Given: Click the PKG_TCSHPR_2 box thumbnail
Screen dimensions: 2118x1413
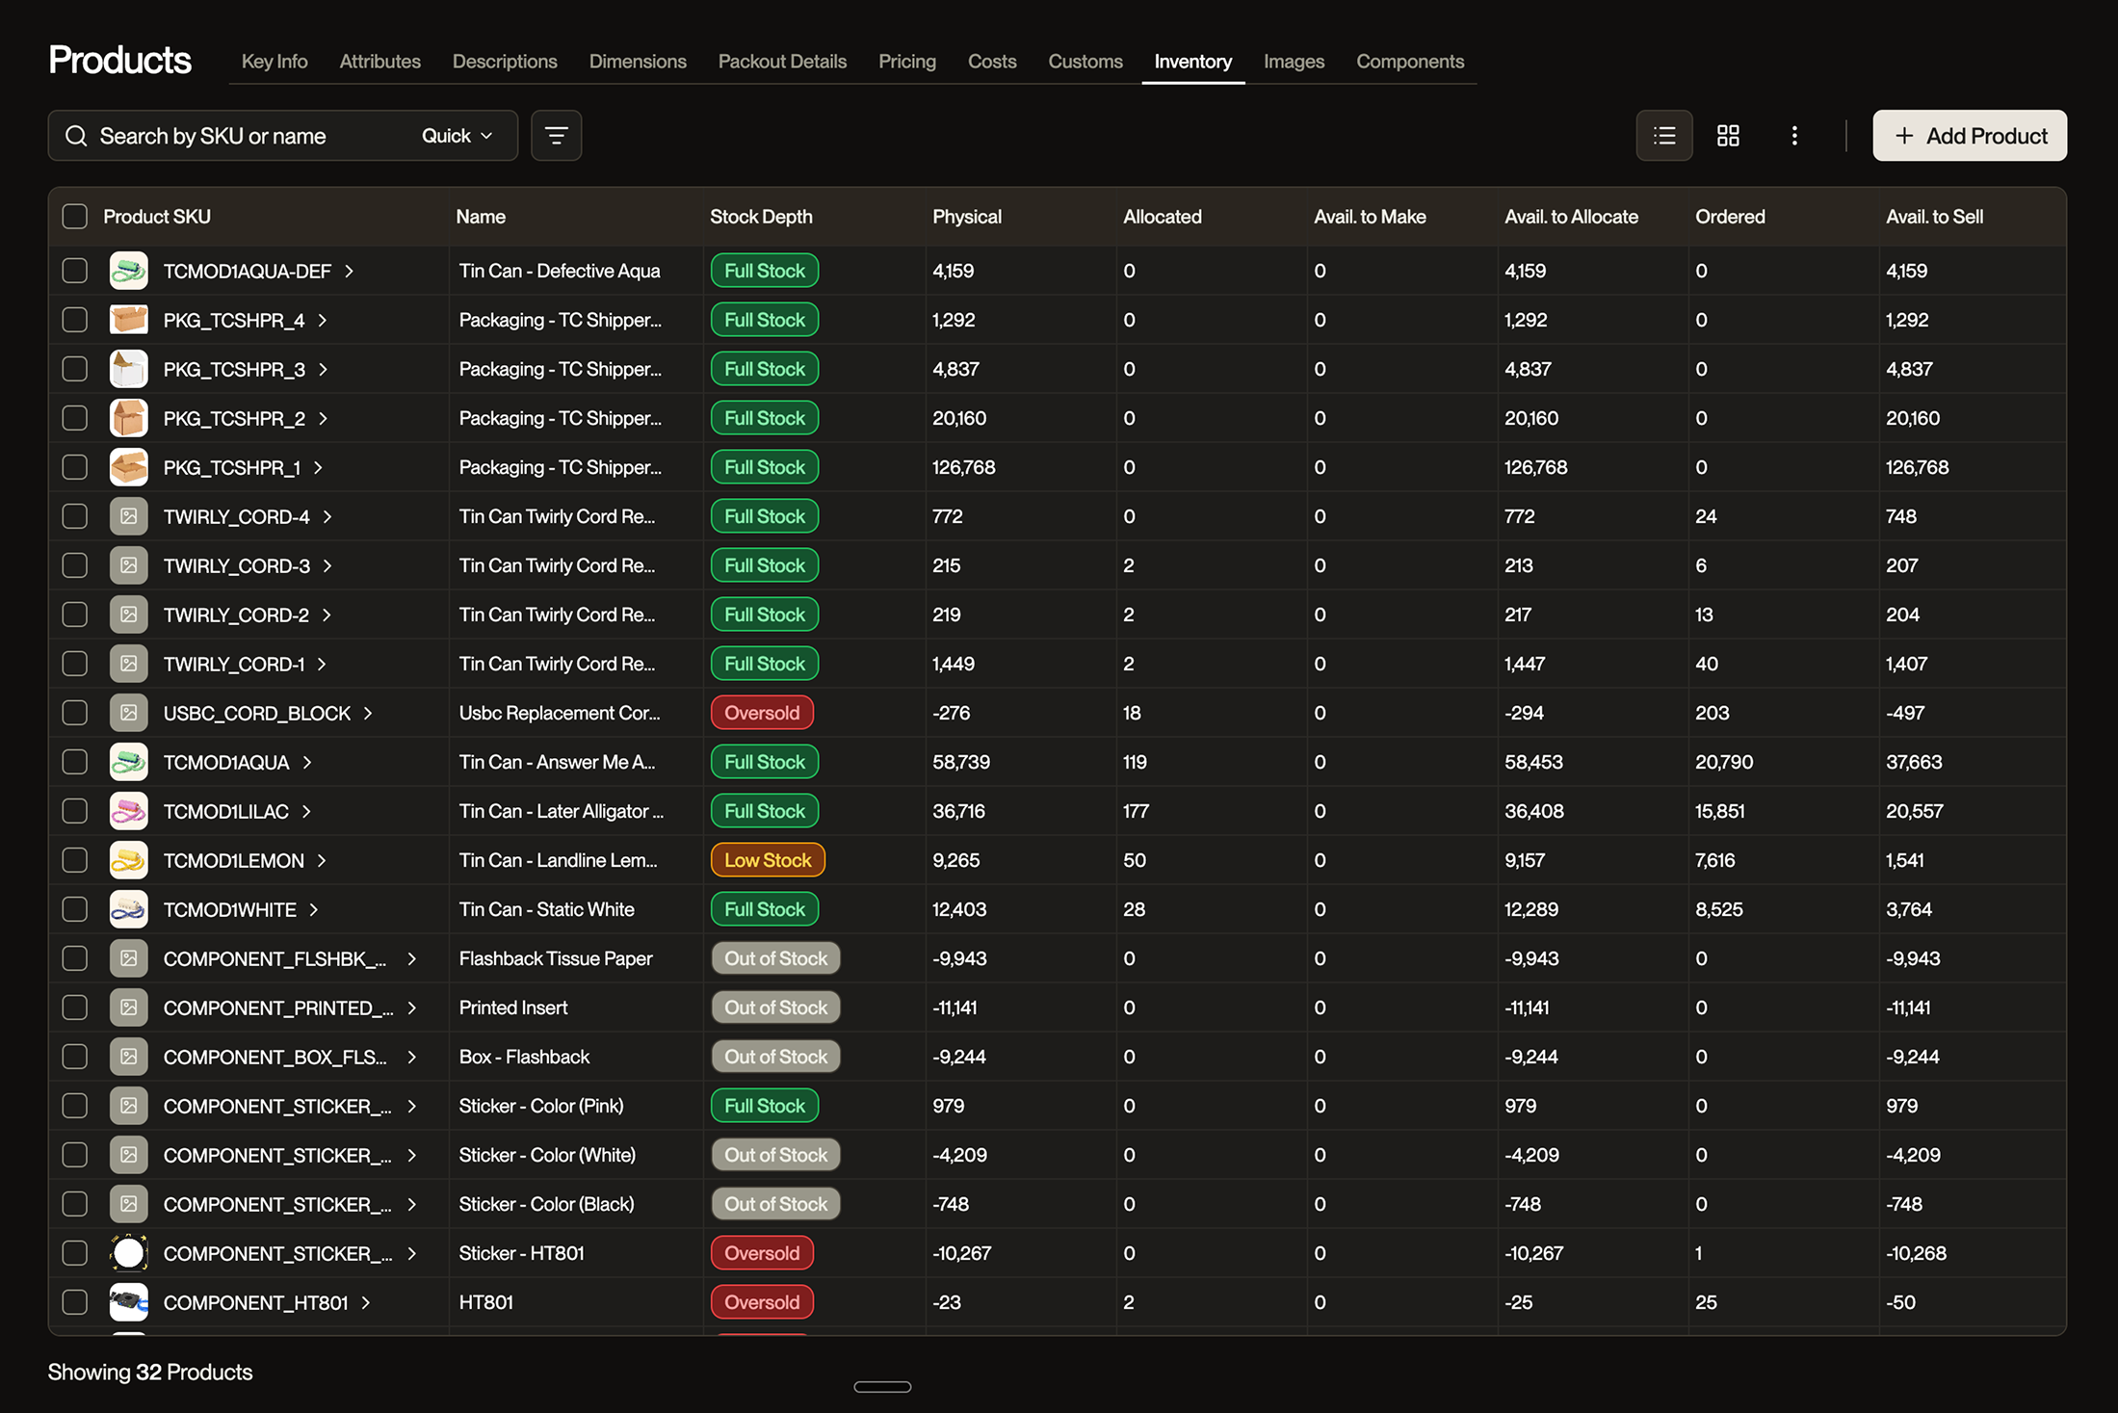Looking at the screenshot, I should 128,418.
